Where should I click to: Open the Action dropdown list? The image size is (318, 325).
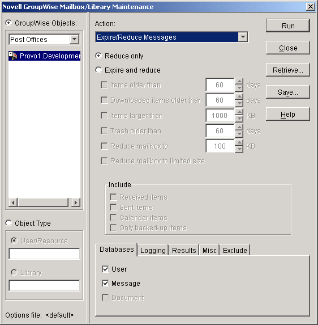243,37
